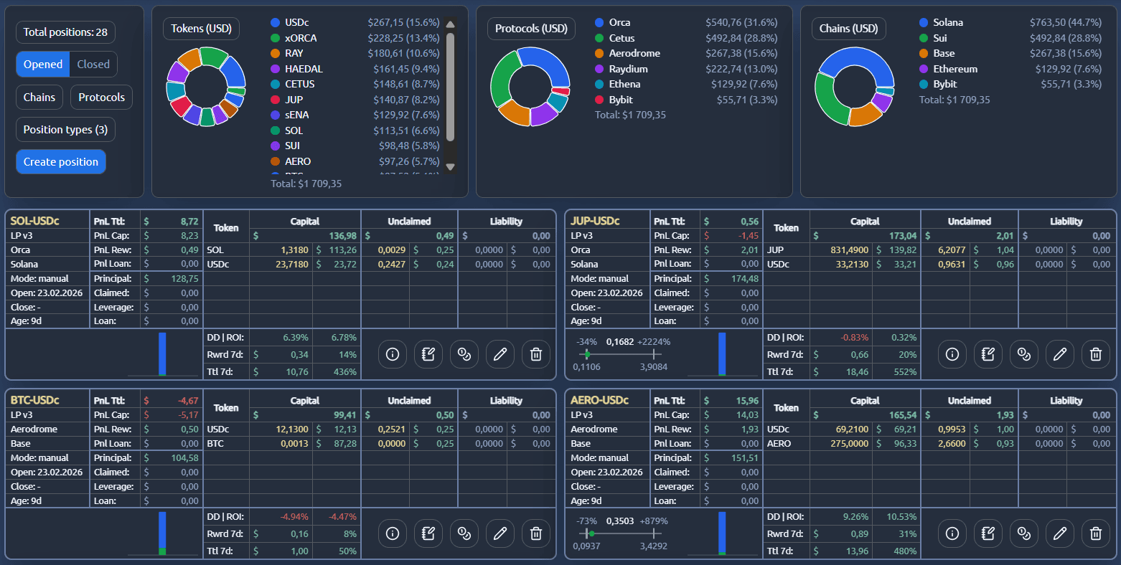Click the RAY orange dot in Tokens legend
Viewport: 1121px width, 565px height.
[275, 54]
